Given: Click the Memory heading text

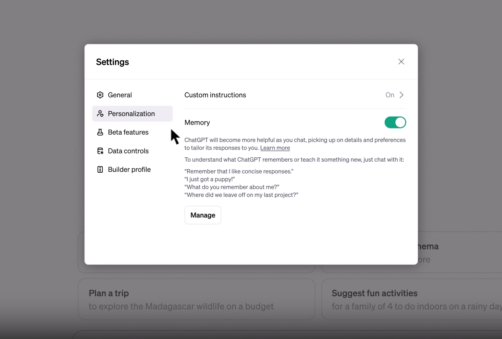Looking at the screenshot, I should [197, 123].
